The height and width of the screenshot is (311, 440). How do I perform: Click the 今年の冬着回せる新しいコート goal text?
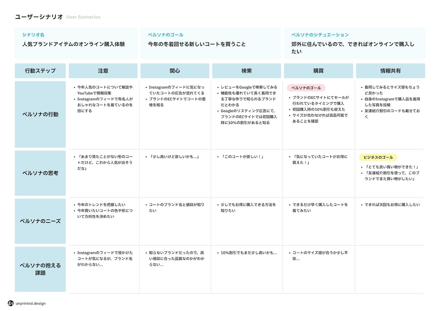tap(197, 44)
